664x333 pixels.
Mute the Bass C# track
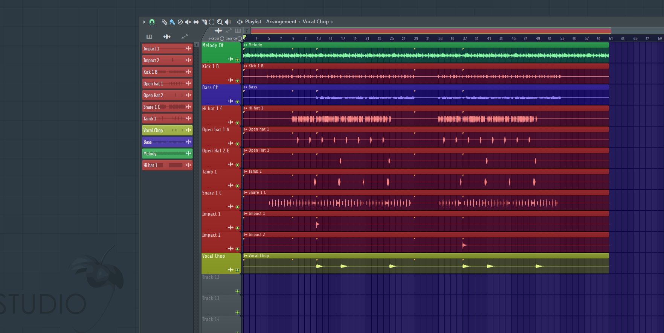click(237, 102)
